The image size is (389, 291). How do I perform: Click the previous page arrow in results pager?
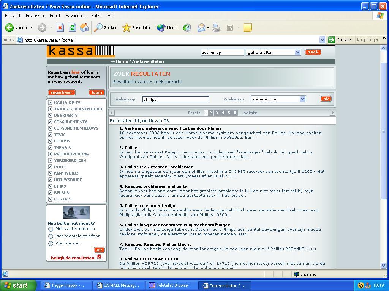[112, 113]
